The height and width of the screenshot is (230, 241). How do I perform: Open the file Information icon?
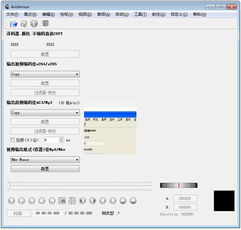pyautogui.click(x=35, y=24)
